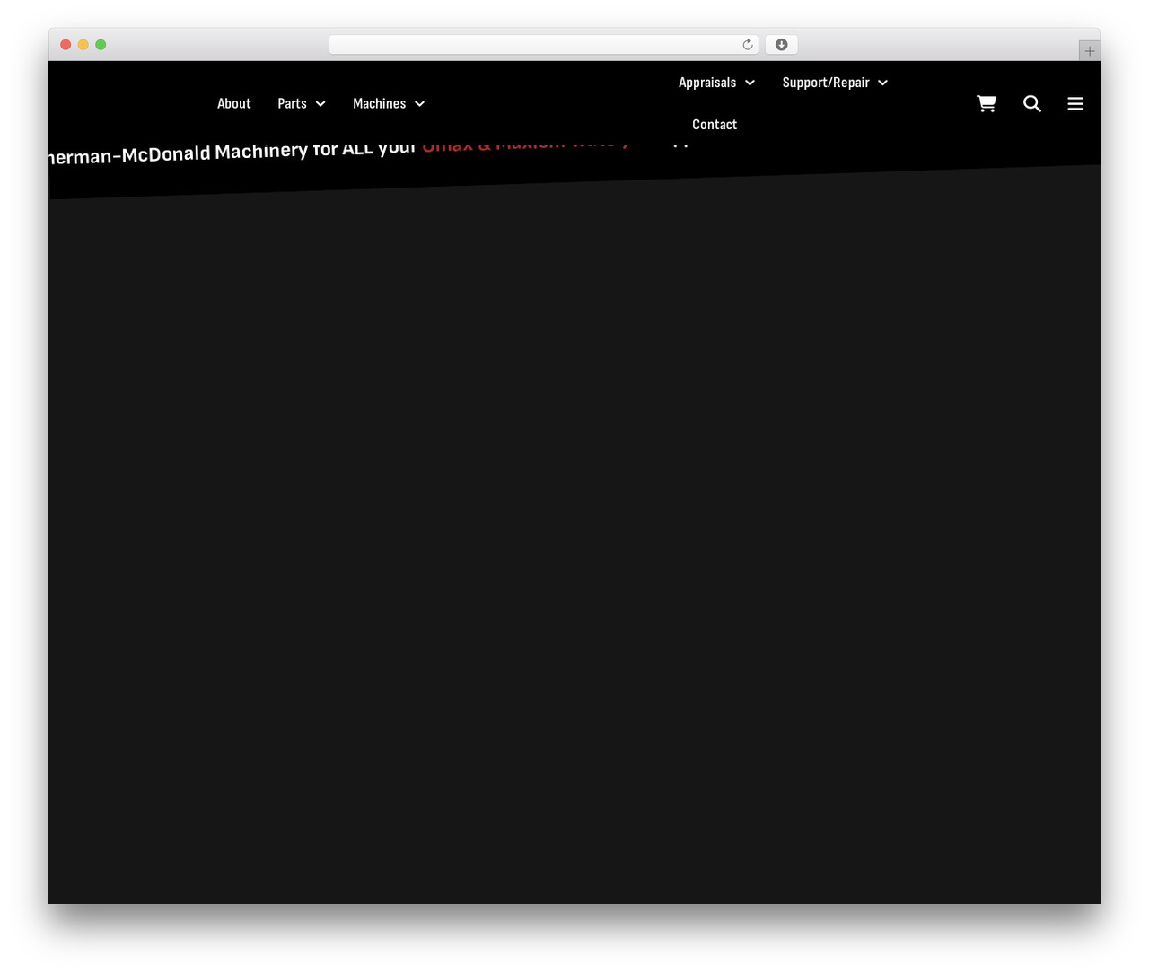This screenshot has height=973, width=1149.
Task: Open the Contact page
Action: click(715, 125)
